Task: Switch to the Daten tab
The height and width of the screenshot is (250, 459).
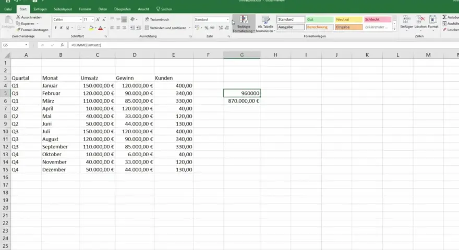Action: click(x=102, y=9)
